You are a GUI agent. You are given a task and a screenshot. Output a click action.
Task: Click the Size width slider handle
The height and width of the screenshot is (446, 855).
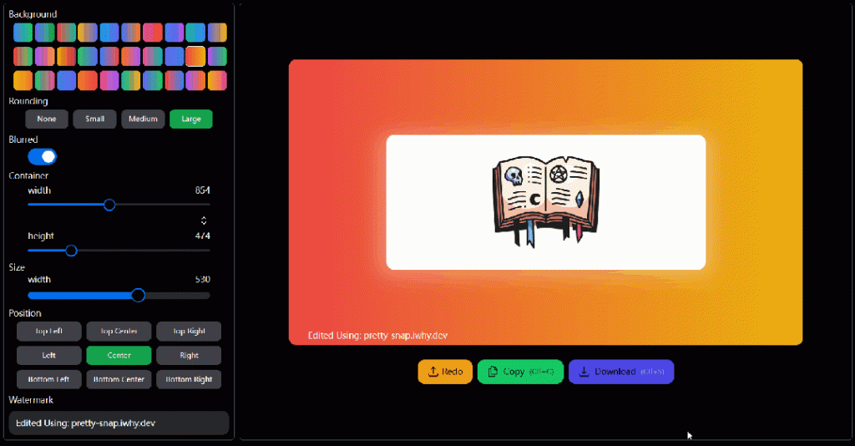(139, 295)
